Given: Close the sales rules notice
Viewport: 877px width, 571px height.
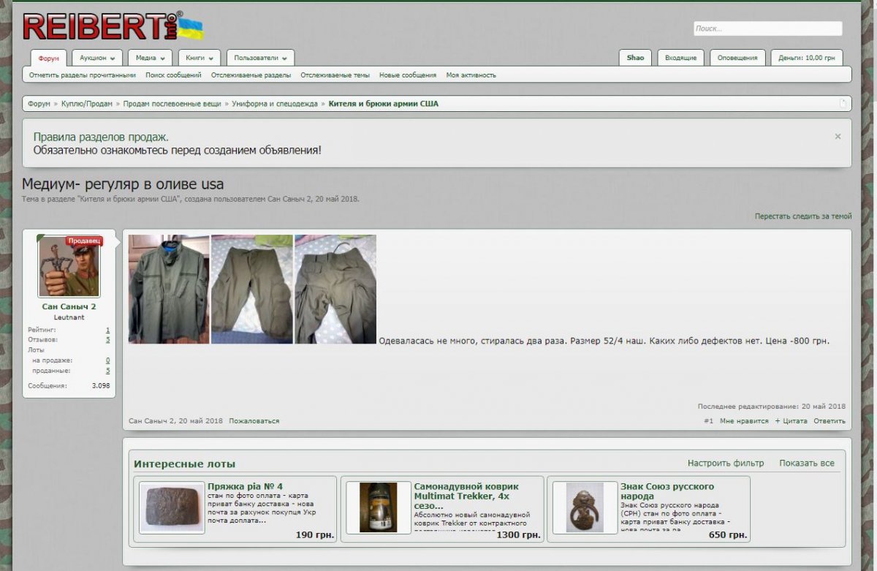Looking at the screenshot, I should click(x=838, y=137).
